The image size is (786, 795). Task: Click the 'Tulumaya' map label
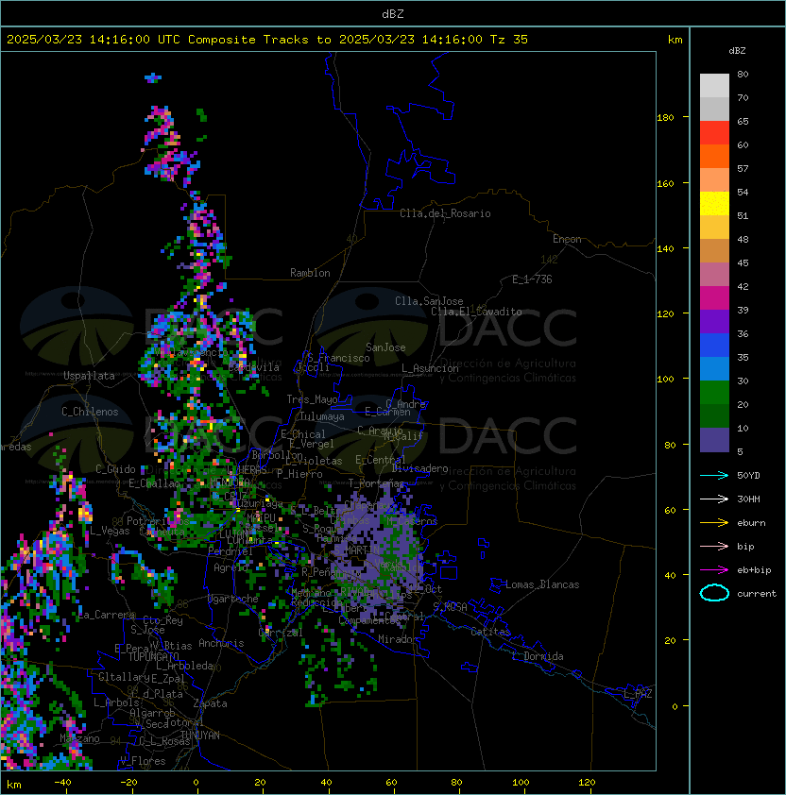tap(322, 416)
